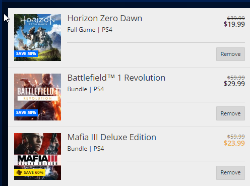The height and width of the screenshot is (186, 250).
Task: Click the Horizon Zero Dawn title
Action: (x=105, y=18)
